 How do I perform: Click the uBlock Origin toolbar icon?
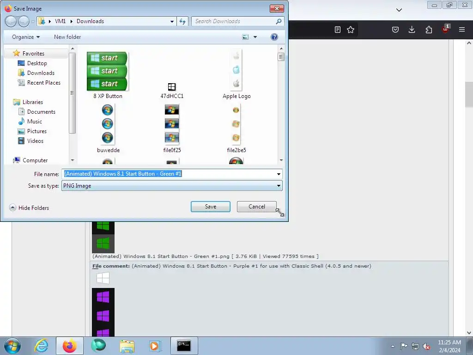446,29
